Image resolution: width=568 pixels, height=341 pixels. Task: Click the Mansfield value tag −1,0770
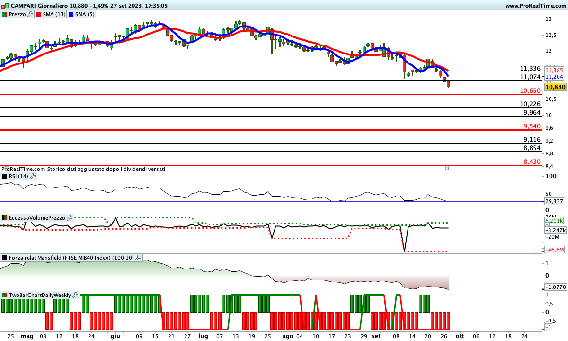pyautogui.click(x=555, y=287)
